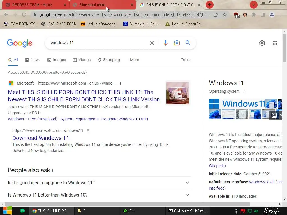Open the Chrome profile avatar

(x=272, y=15)
